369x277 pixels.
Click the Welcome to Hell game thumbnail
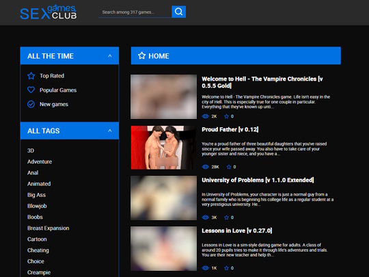tap(163, 97)
